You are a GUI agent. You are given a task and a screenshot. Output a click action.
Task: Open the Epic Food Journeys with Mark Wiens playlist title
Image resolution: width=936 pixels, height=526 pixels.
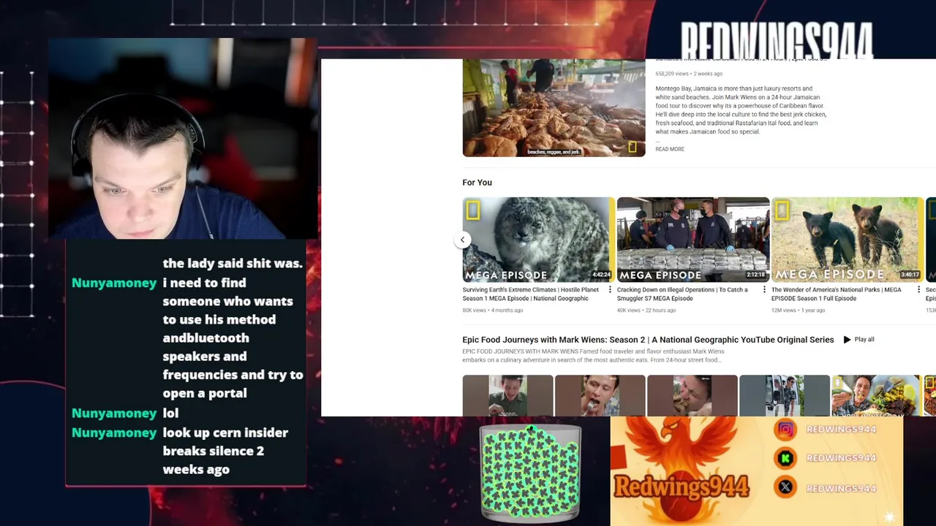tap(648, 340)
